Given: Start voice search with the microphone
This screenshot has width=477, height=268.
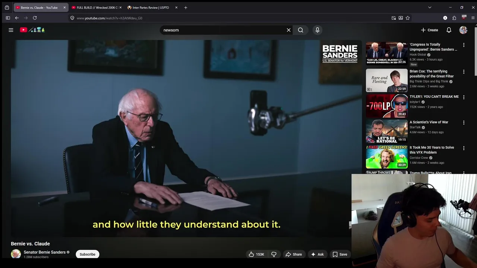Looking at the screenshot, I should point(318,30).
